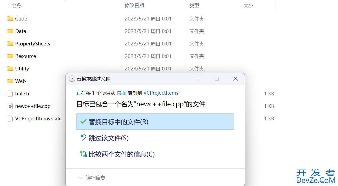Screen dimensions: 338x186
Task: Click 1 KB size of hfile.h
Action: pyautogui.click(x=269, y=94)
